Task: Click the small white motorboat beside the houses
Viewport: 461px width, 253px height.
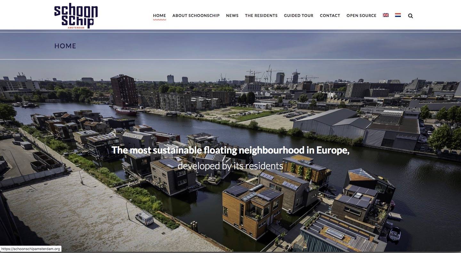Action: 394,233
